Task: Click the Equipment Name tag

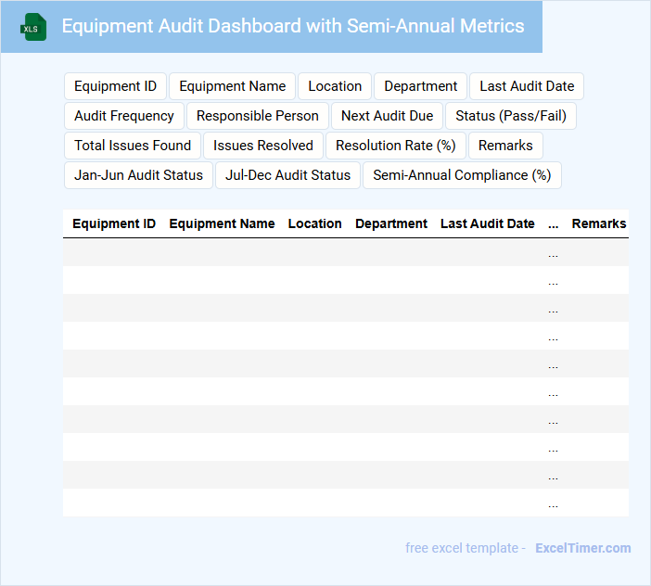Action: [x=232, y=86]
